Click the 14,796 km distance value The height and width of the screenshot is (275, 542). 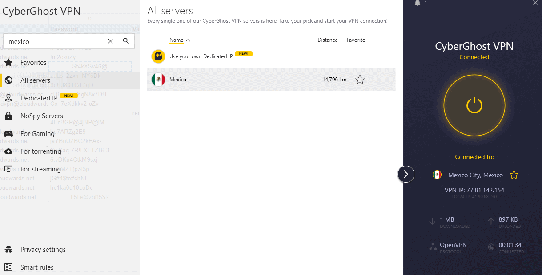[x=334, y=80]
